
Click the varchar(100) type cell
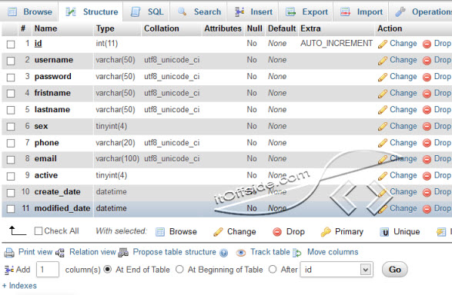pyautogui.click(x=117, y=159)
